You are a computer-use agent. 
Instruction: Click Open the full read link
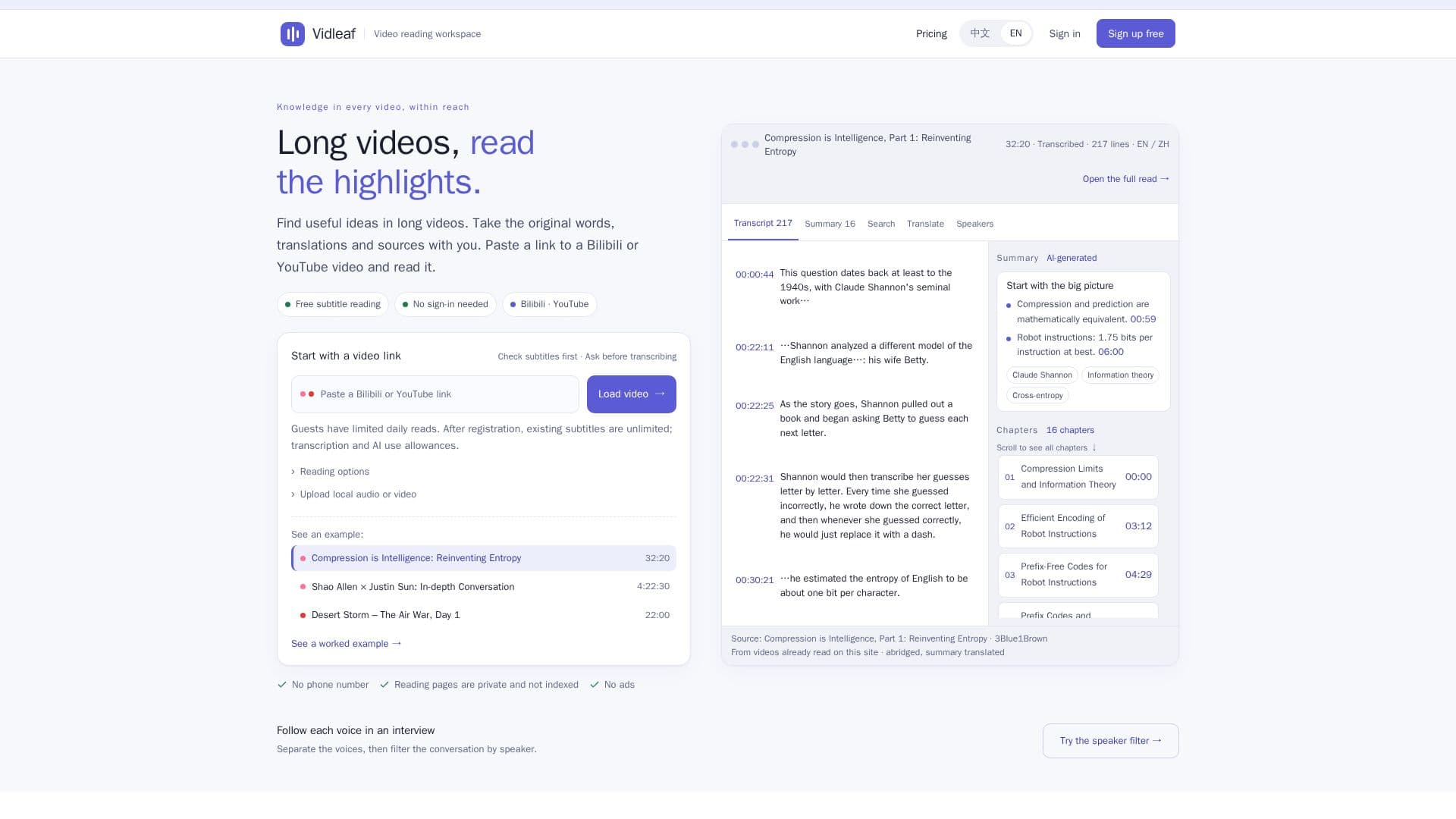click(x=1126, y=179)
